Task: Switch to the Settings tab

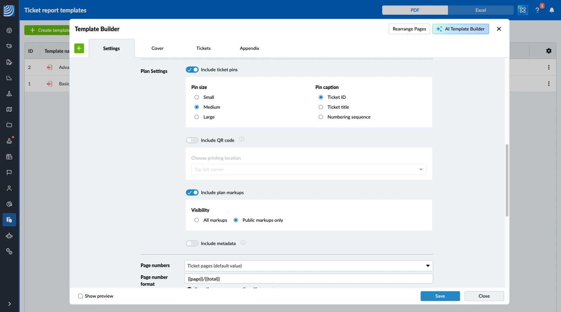Action: click(111, 48)
